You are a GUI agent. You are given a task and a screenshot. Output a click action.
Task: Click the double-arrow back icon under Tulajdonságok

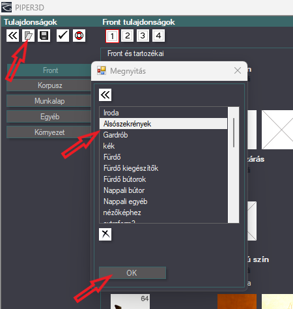click(12, 35)
